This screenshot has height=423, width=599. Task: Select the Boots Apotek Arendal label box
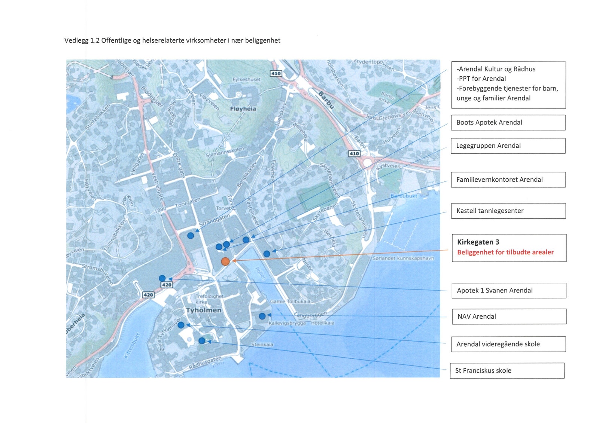pos(508,123)
